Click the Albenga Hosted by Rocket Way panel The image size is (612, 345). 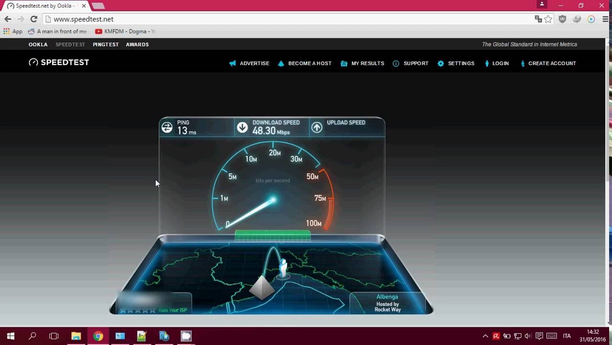(387, 303)
